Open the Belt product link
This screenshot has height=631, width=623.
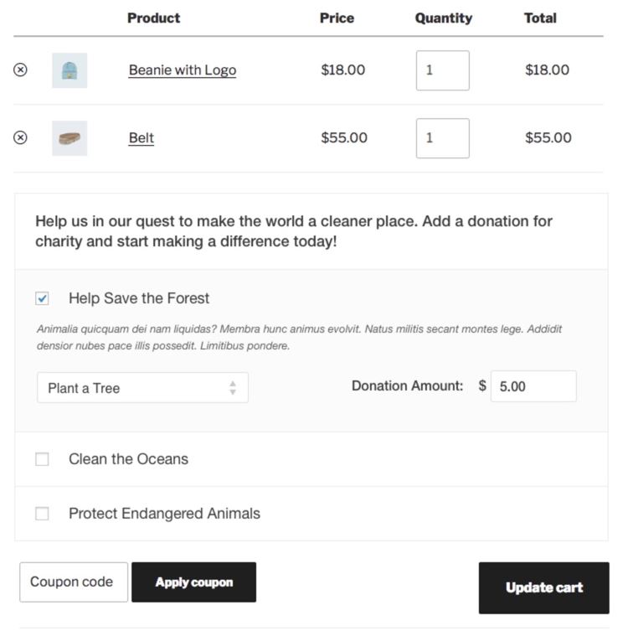click(x=142, y=137)
